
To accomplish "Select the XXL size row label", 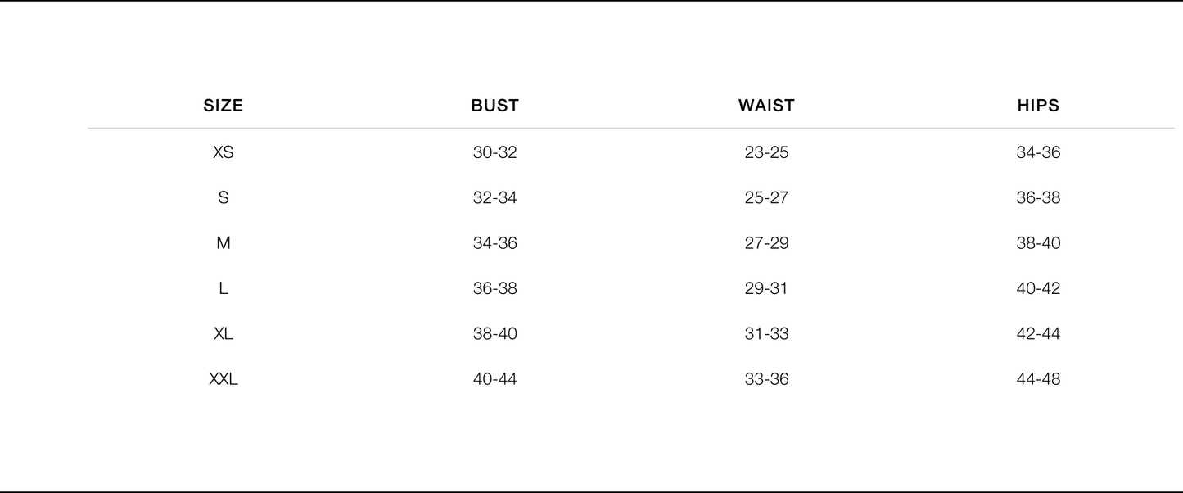I will (x=223, y=379).
